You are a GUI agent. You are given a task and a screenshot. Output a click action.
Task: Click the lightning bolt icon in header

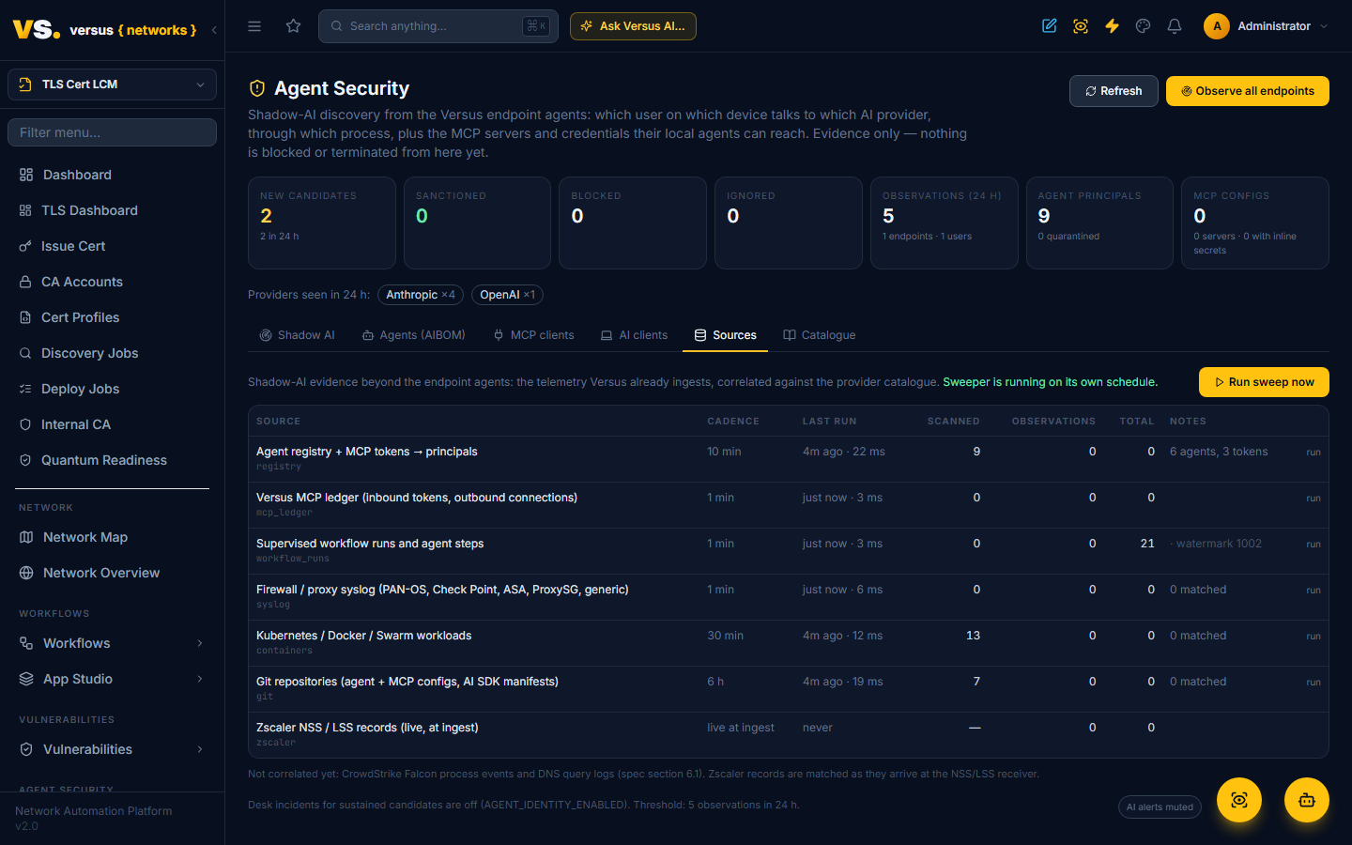[x=1112, y=26]
